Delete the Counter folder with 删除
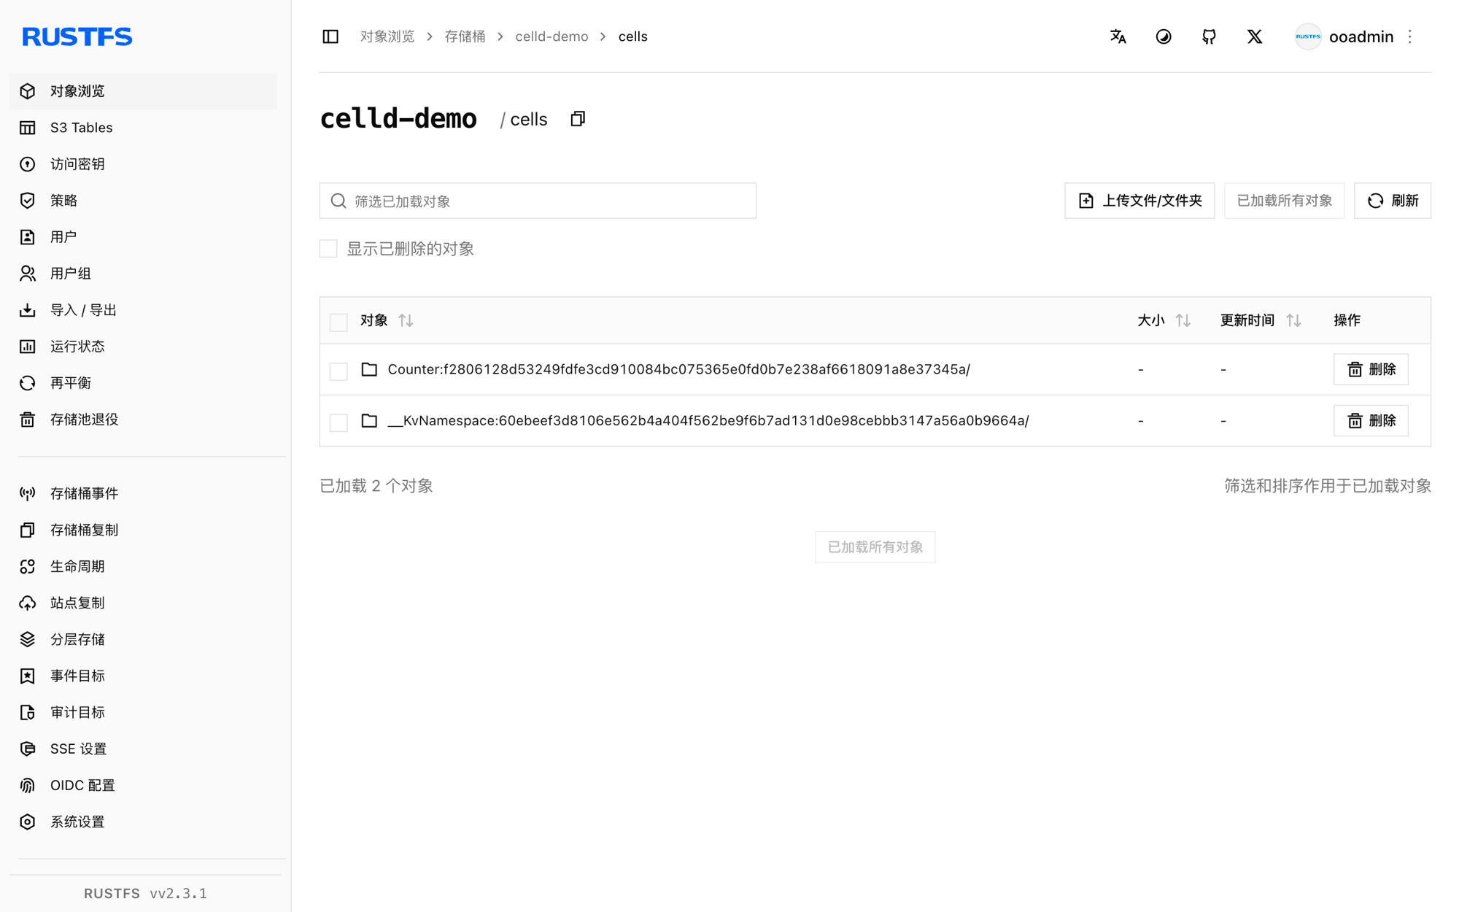The width and height of the screenshot is (1459, 912). pos(1371,370)
